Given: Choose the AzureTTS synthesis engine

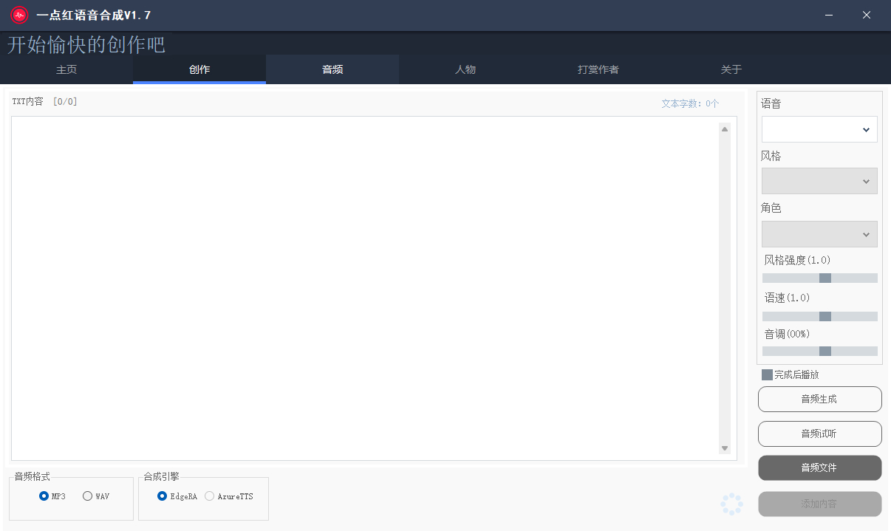Looking at the screenshot, I should (210, 496).
